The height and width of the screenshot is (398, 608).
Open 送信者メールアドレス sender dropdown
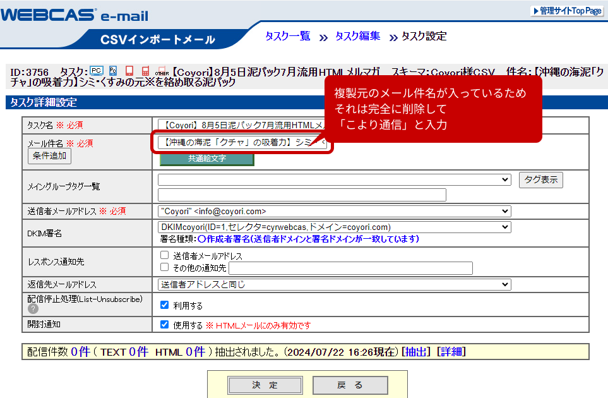tap(334, 212)
